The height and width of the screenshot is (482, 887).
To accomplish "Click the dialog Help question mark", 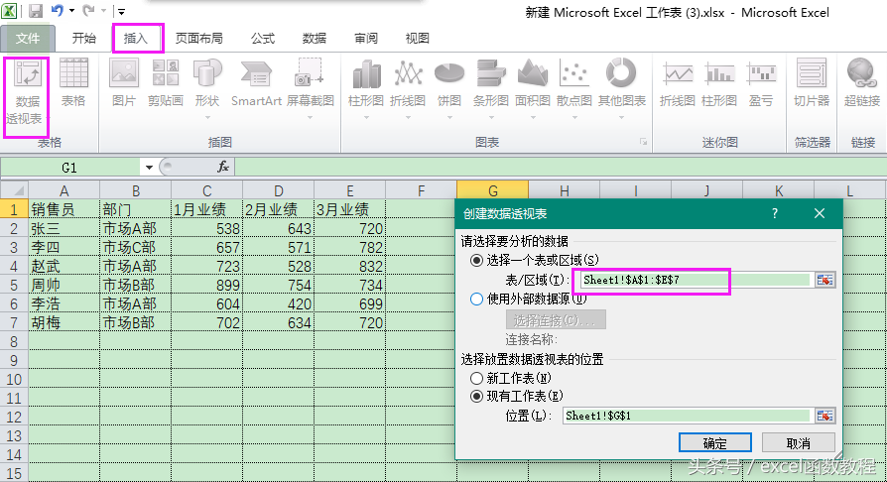I will pyautogui.click(x=775, y=213).
